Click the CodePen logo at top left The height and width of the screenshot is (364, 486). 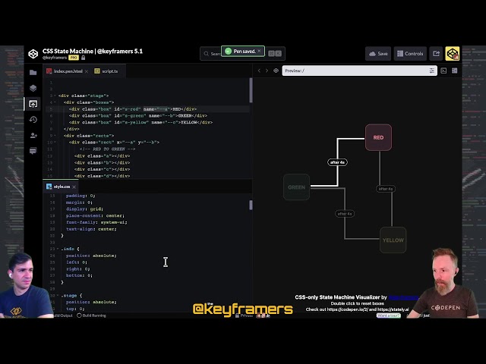click(33, 54)
